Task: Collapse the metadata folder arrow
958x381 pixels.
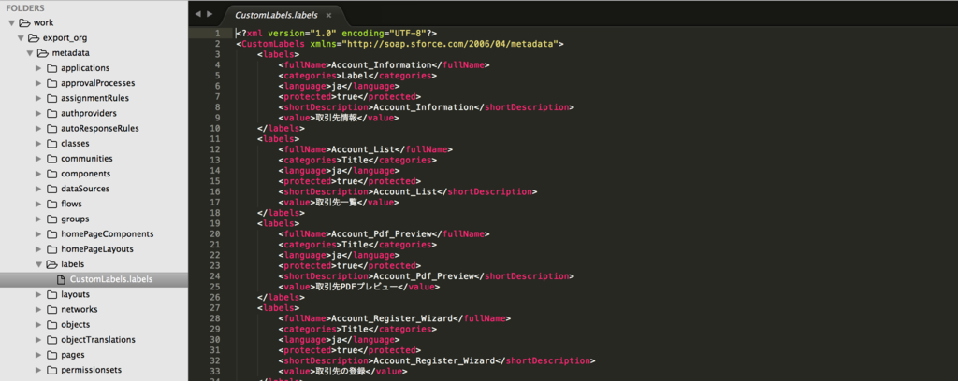Action: point(29,53)
